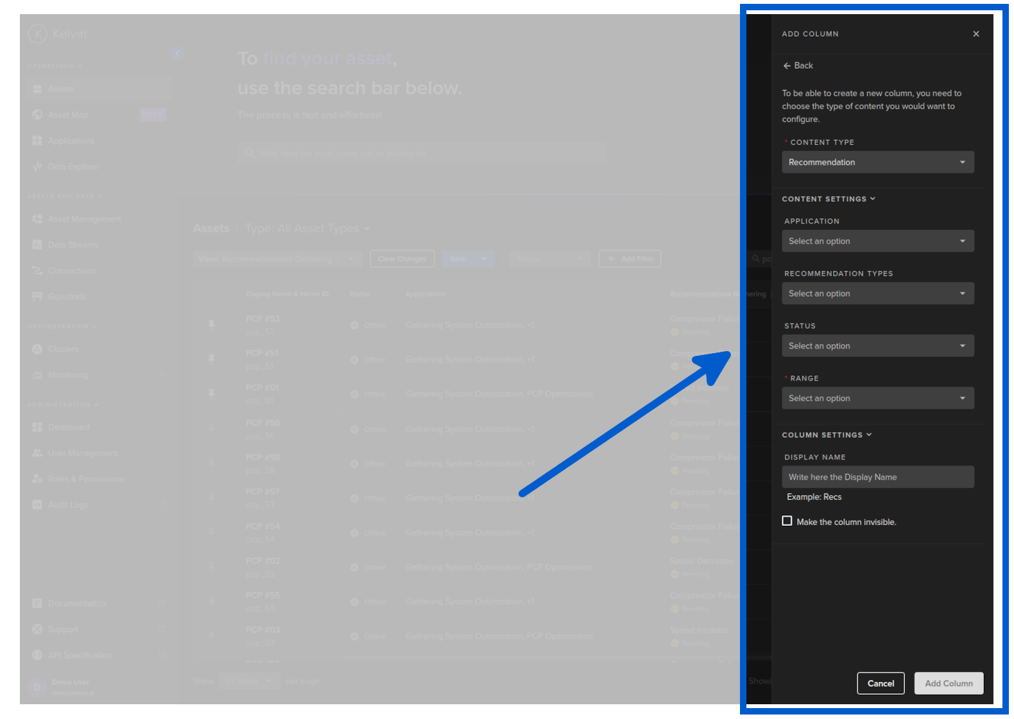Click the Kelvin logo icon

point(38,33)
